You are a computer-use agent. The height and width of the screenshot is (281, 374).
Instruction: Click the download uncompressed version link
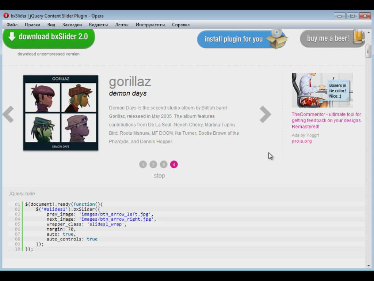[49, 54]
